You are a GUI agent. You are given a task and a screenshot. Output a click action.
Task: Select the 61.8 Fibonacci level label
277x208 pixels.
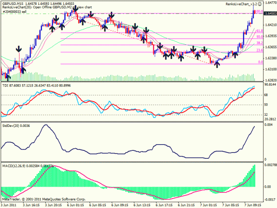point(260,31)
